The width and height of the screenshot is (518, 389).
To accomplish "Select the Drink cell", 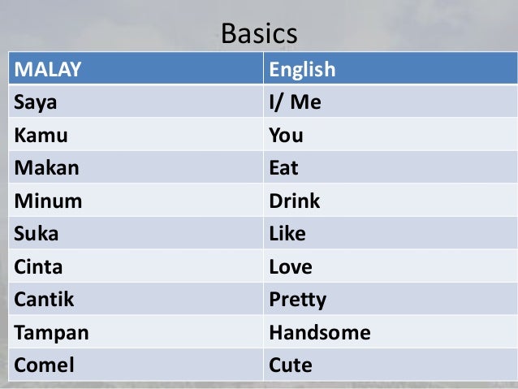I will tap(391, 201).
